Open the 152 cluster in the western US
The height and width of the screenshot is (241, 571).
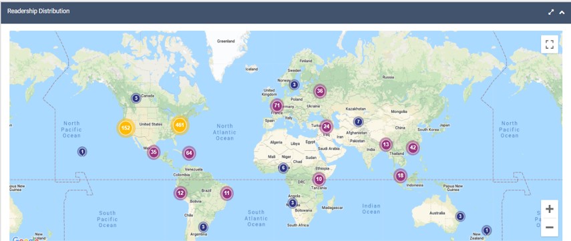(x=126, y=128)
